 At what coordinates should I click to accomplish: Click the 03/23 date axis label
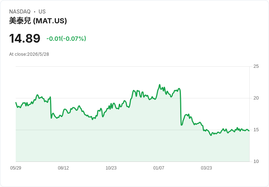(x=207, y=168)
